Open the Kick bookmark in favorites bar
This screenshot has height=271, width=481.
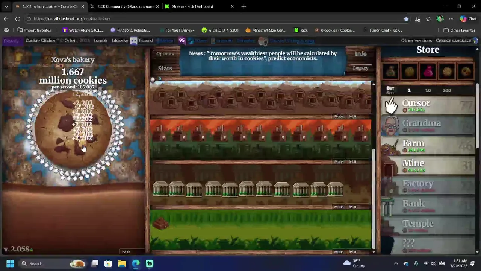[301, 30]
